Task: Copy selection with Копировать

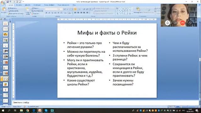Action: [13, 11]
